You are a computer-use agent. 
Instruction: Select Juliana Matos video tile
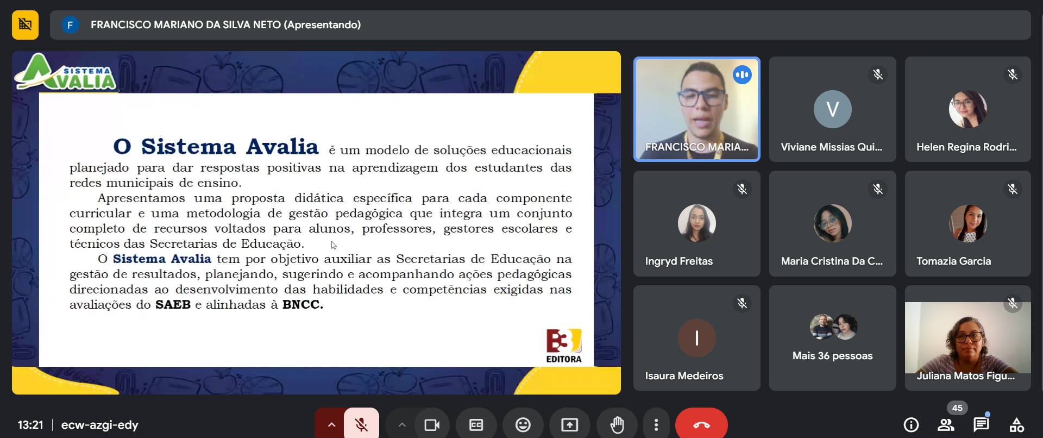coord(967,338)
